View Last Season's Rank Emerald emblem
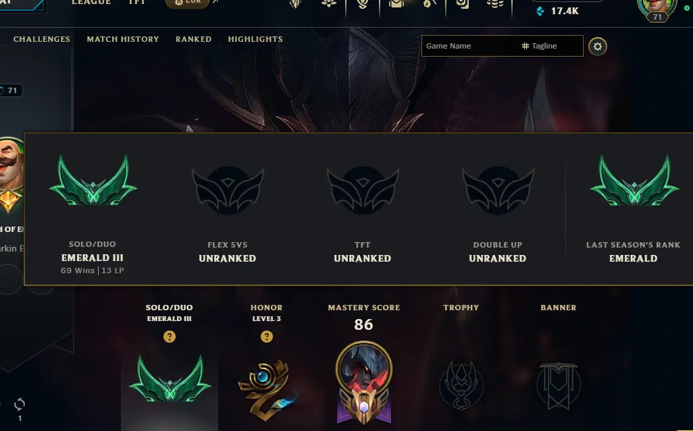693x431 pixels. pyautogui.click(x=634, y=181)
